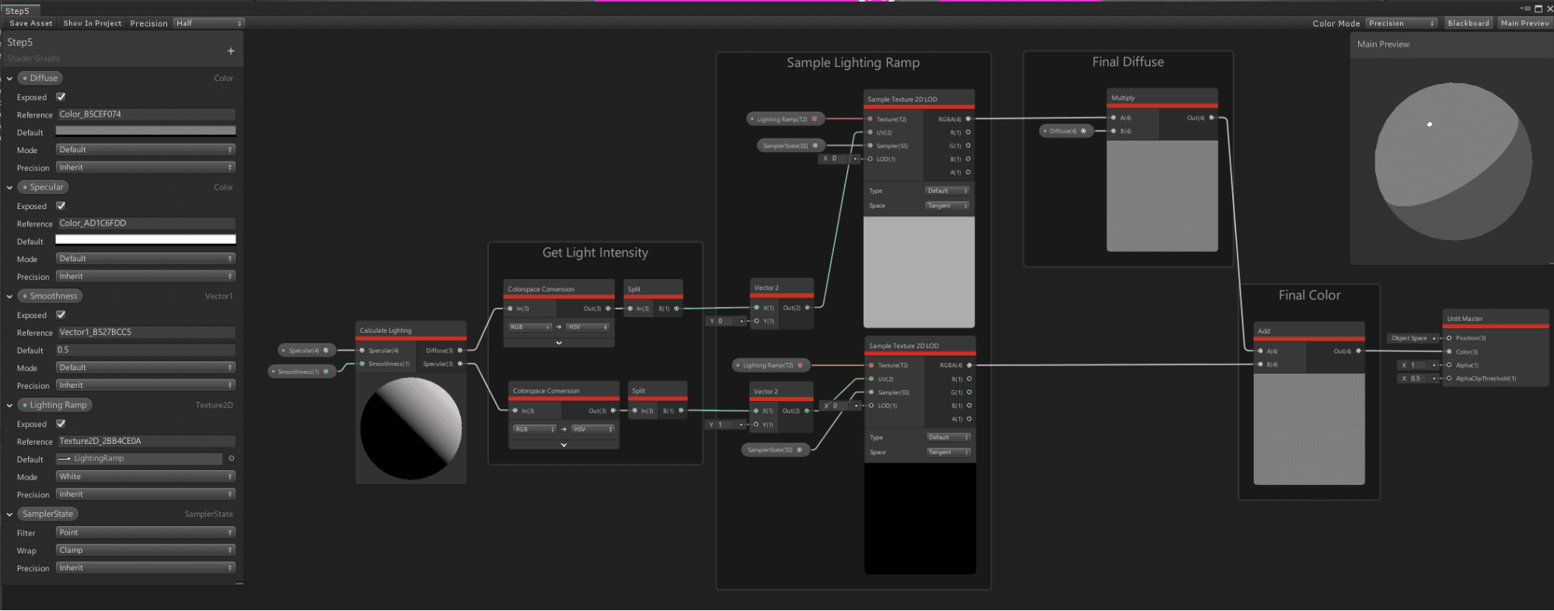Screen dimensions: 1554x611
Task: Collapse the upper Colorspace Conversion node chevron
Action: (558, 342)
